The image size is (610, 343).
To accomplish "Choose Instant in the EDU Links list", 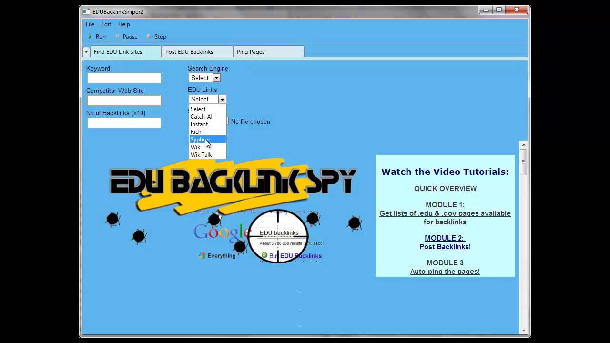I will [208, 124].
